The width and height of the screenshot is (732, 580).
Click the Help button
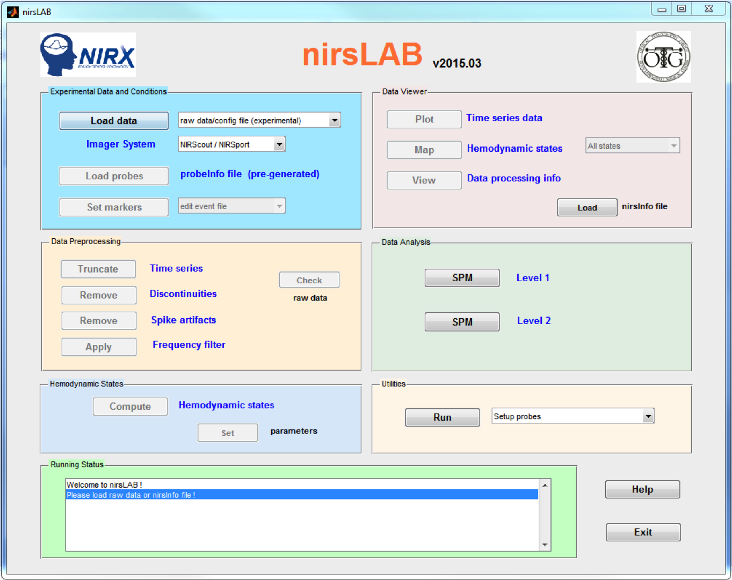(643, 489)
